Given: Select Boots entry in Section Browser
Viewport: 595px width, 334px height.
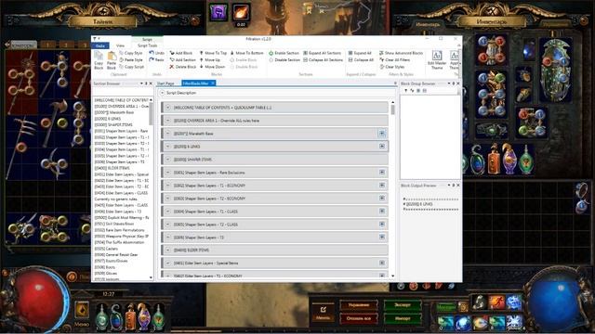Looking at the screenshot, I should click(x=105, y=267).
